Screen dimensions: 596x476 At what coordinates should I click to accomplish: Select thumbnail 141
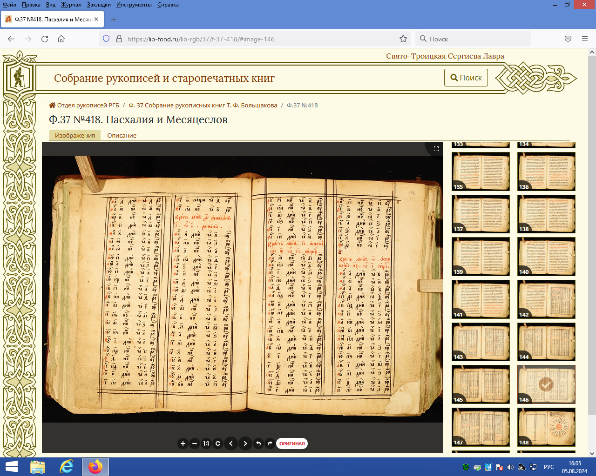point(481,299)
